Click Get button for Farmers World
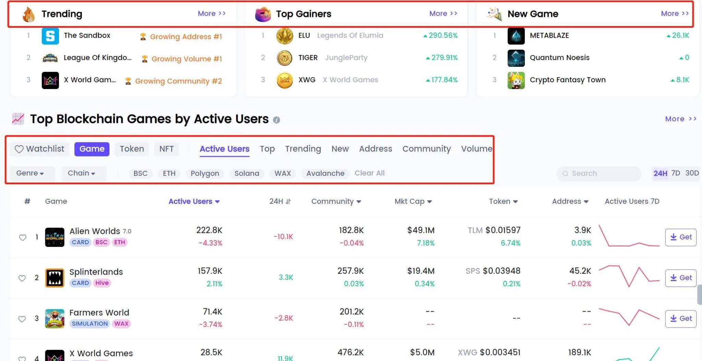702x361 pixels. [681, 319]
